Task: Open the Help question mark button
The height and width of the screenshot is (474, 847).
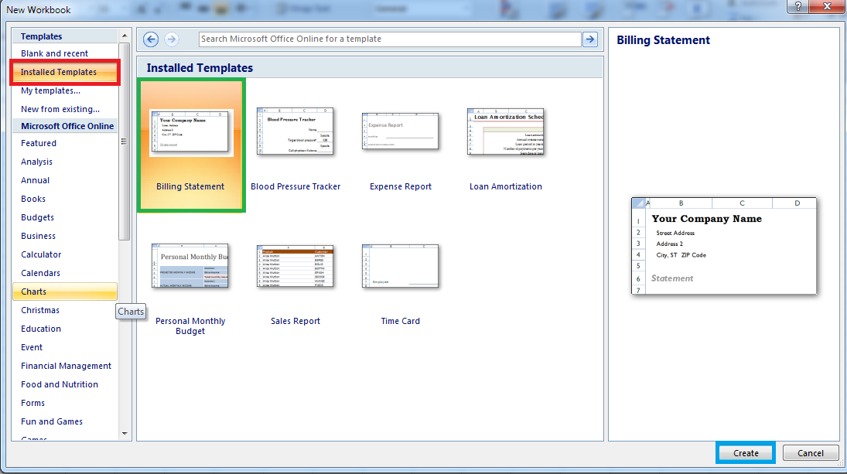Action: (x=797, y=6)
